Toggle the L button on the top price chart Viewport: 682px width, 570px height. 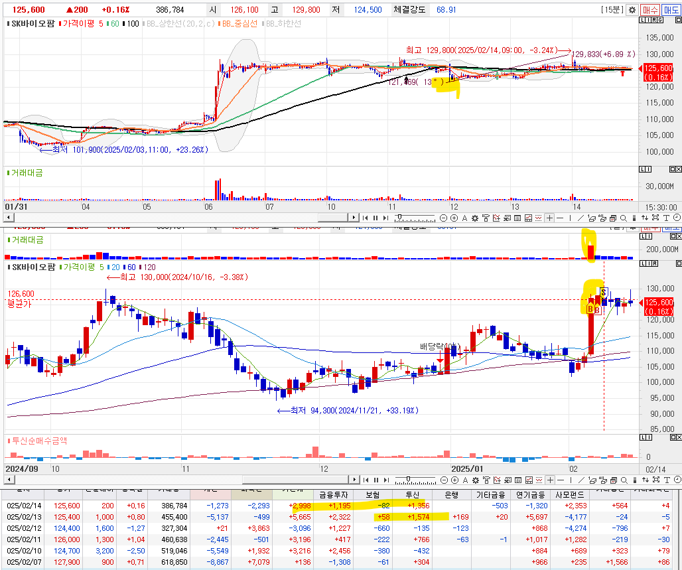[x=642, y=20]
